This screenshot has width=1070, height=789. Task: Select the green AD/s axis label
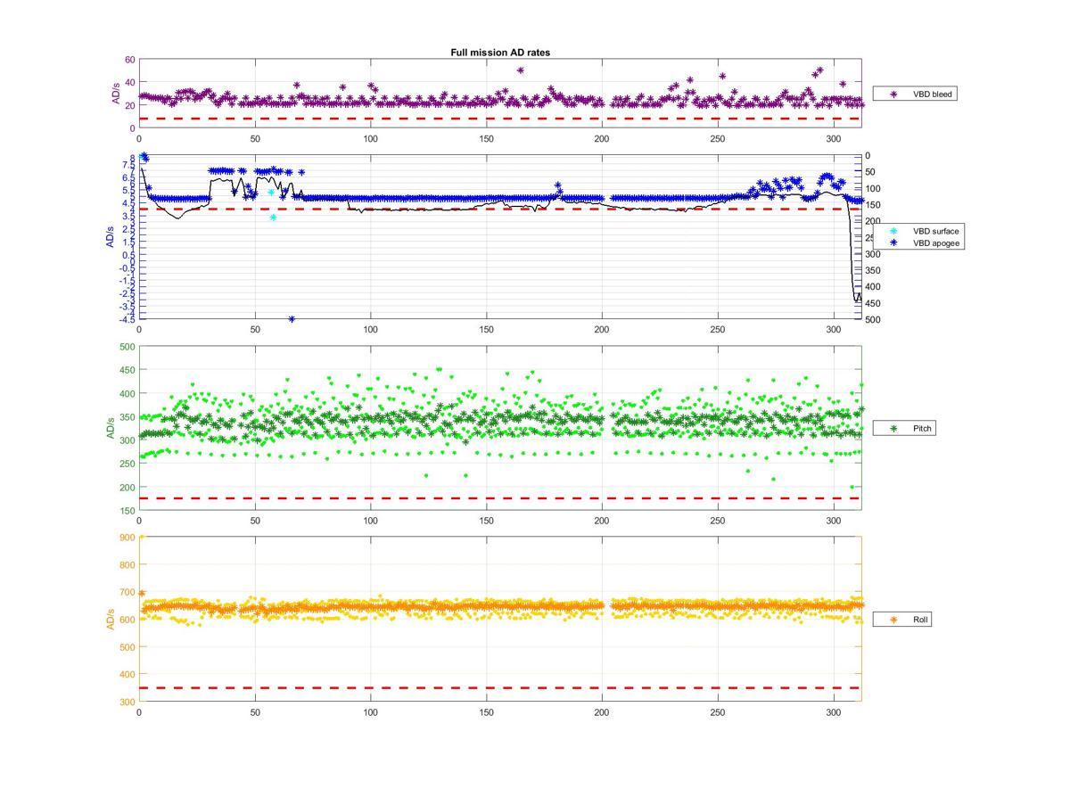click(111, 428)
